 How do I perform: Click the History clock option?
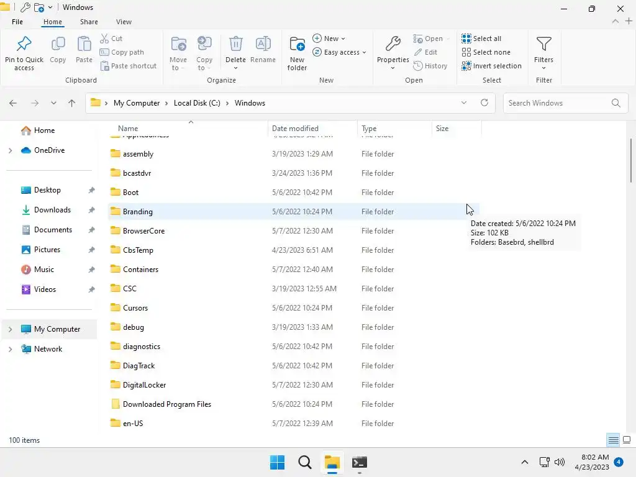point(430,66)
